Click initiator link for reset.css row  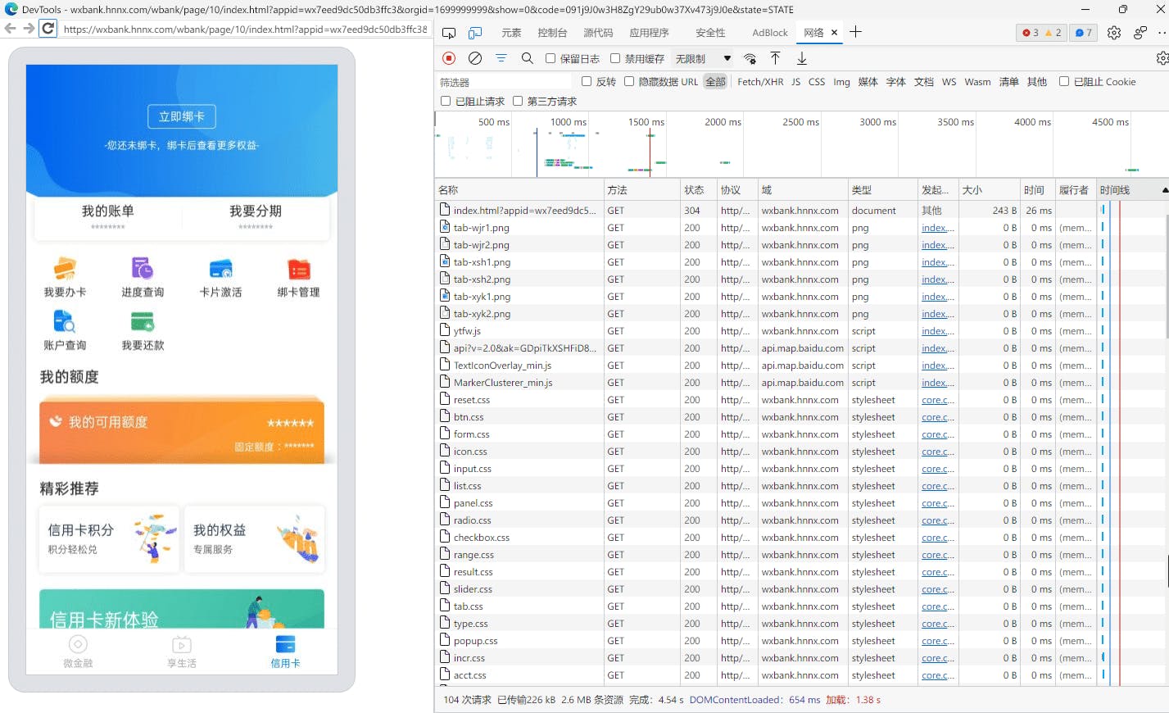938,400
